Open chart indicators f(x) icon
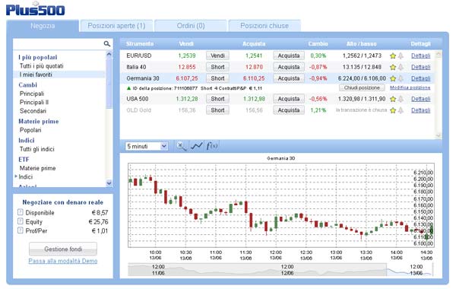456x289 pixels. (212, 146)
